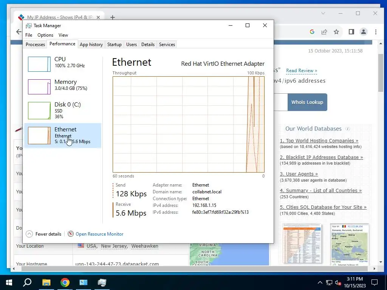387x290 pixels.
Task: Click the IPv6 address value fe80::3ef7
Action: pyautogui.click(x=220, y=212)
